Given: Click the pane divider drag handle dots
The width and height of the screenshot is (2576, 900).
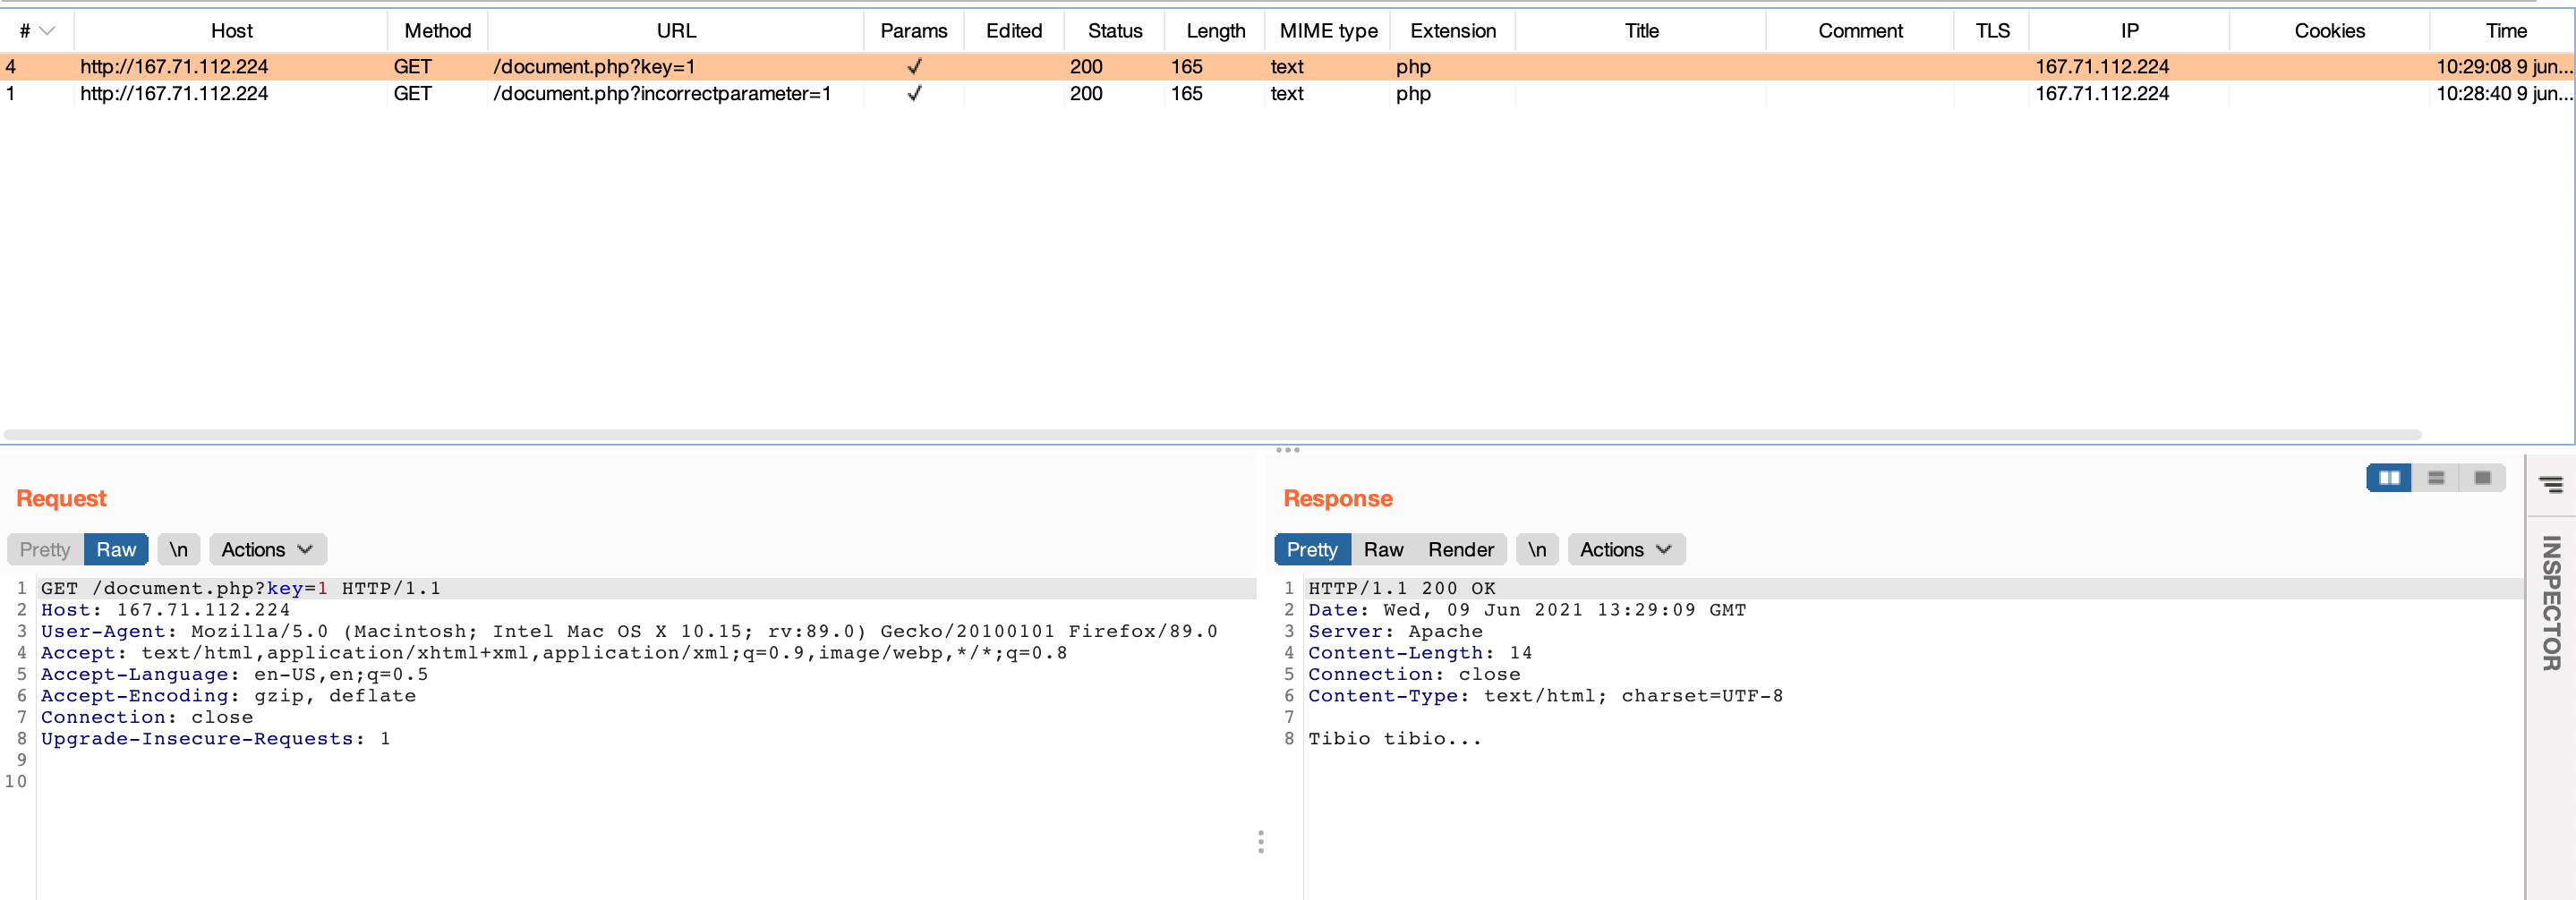Looking at the screenshot, I should click(1287, 451).
